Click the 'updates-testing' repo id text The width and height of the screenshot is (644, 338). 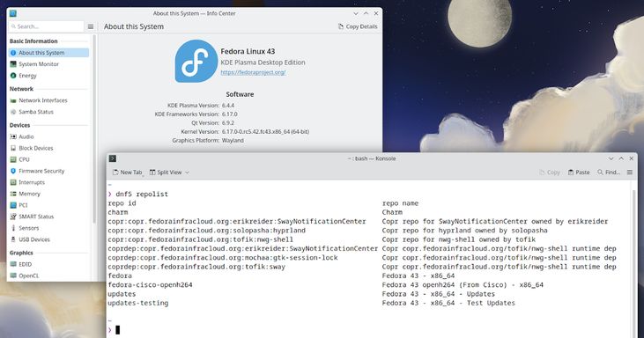click(138, 303)
